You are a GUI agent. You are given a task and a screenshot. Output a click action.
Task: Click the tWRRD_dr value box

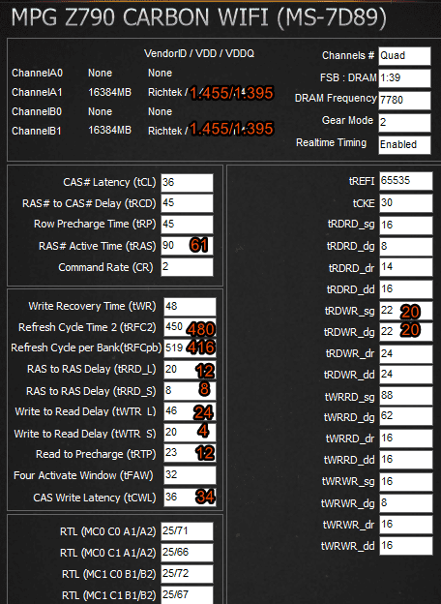406,438
